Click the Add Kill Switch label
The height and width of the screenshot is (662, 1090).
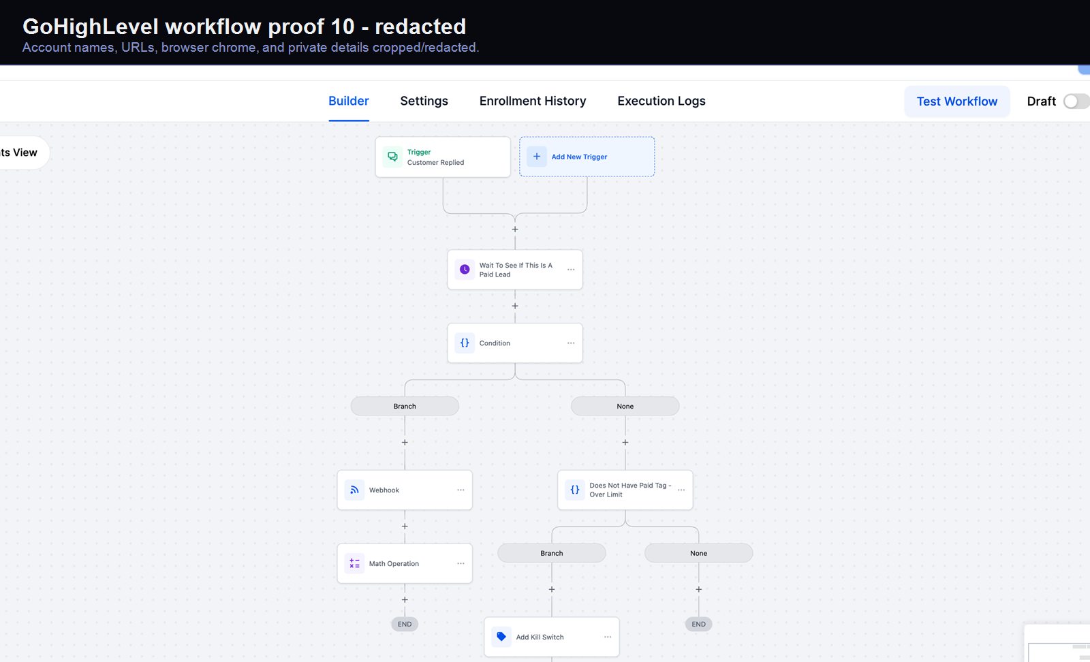[x=540, y=637]
